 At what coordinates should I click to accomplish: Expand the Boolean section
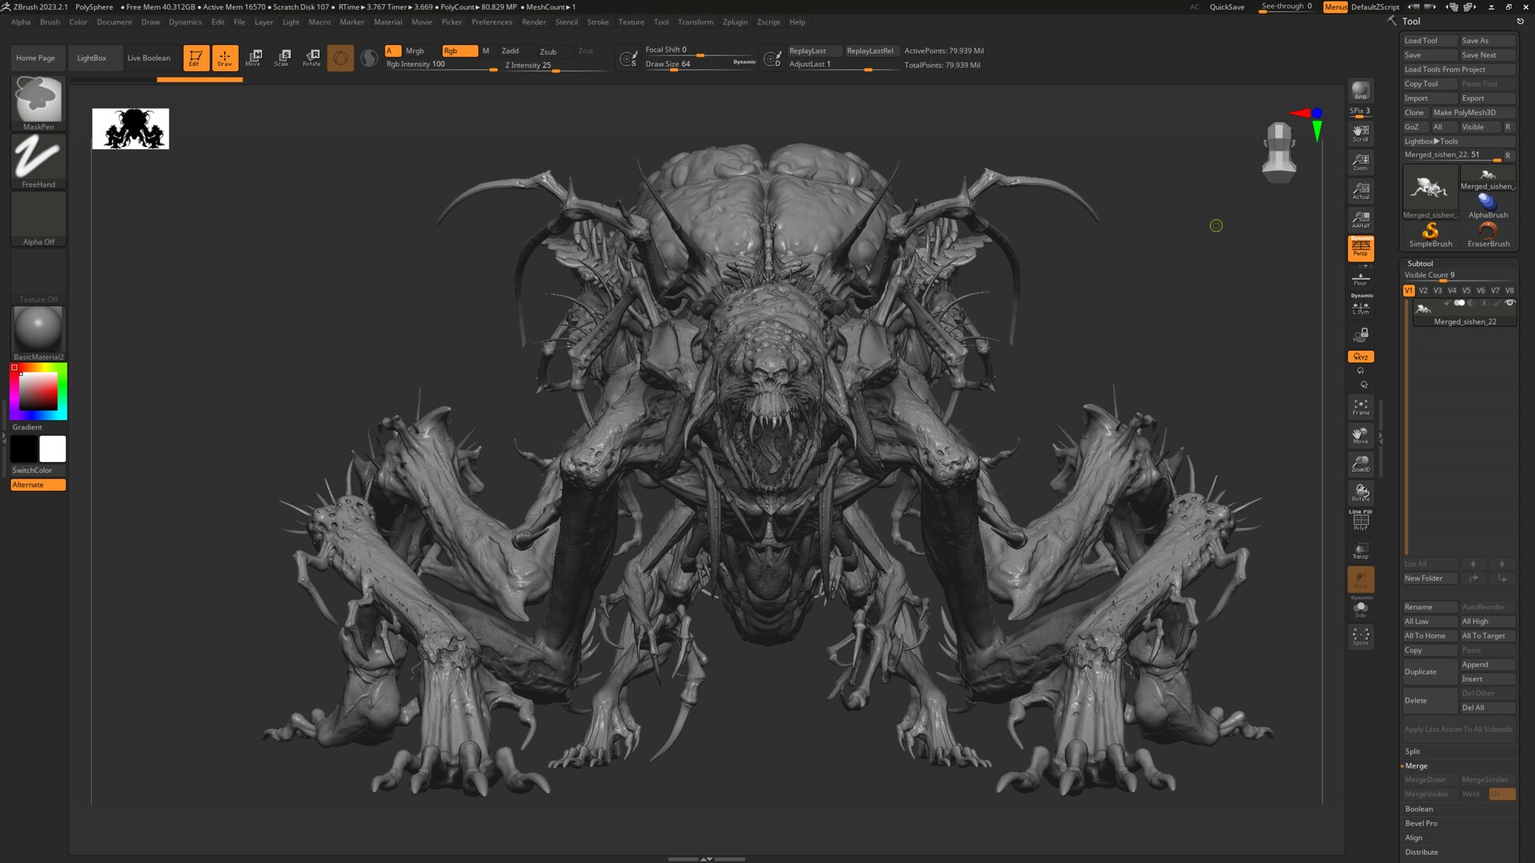click(1419, 809)
